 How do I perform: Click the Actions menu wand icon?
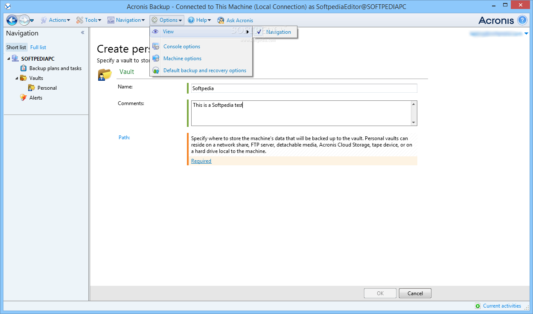pyautogui.click(x=44, y=20)
